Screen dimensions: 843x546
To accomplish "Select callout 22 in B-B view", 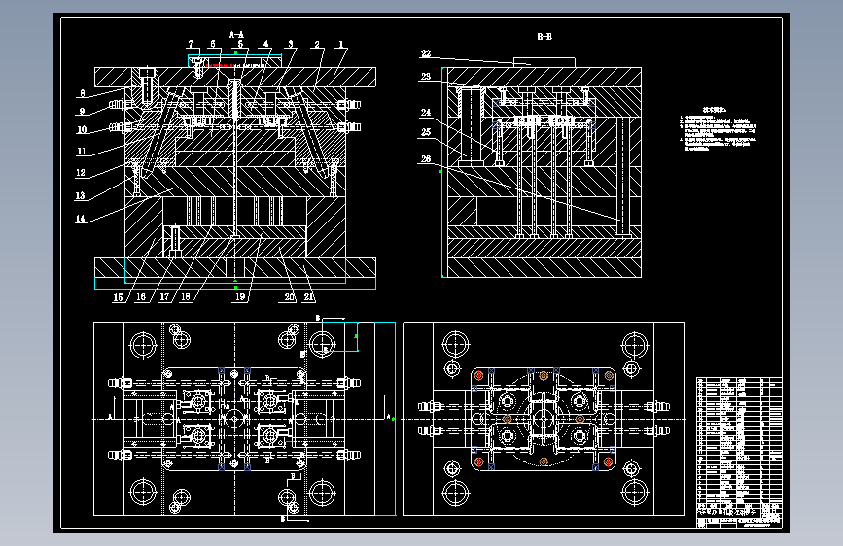I will 426,53.
